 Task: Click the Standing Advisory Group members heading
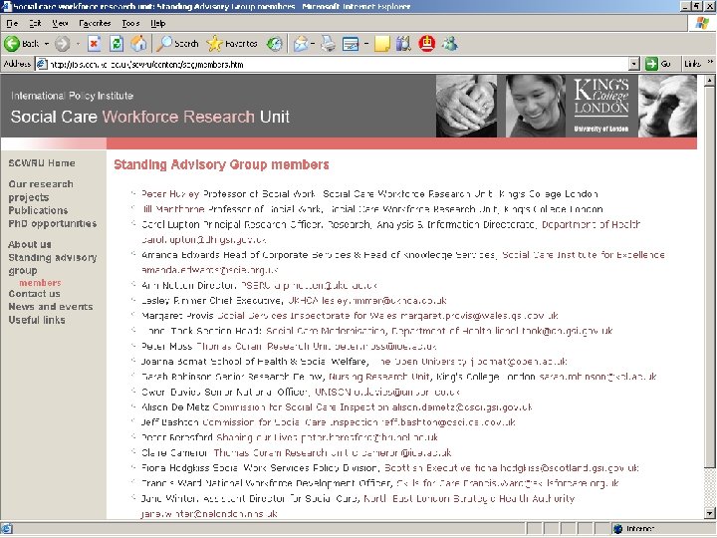click(x=221, y=164)
